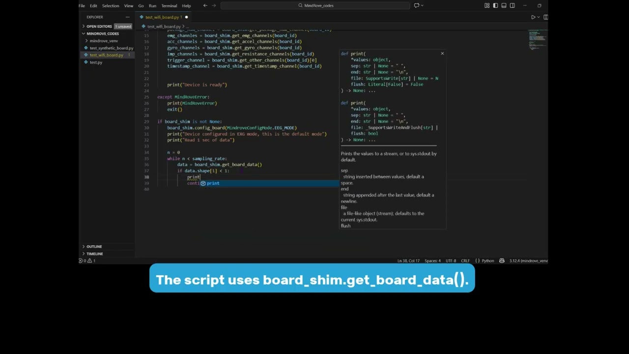This screenshot has height=354, width=629.
Task: Click the except MindRoveError: line
Action: (x=183, y=97)
